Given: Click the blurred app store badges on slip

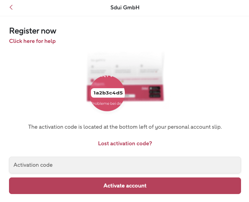Looking at the screenshot, I should [155, 92].
